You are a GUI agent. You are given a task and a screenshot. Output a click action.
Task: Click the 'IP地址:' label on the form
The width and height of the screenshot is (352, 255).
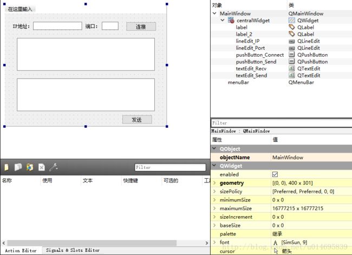point(21,27)
